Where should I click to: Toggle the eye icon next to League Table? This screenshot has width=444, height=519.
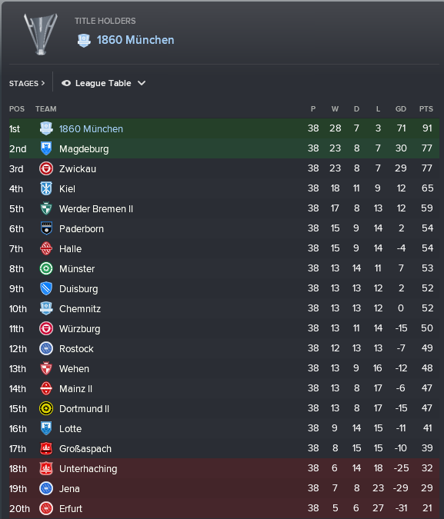click(x=66, y=83)
